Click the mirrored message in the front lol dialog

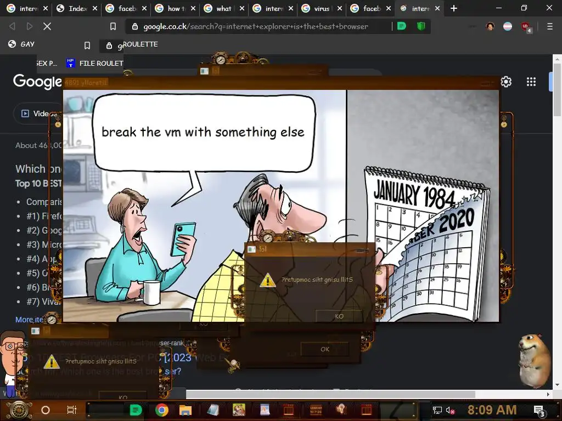click(x=317, y=280)
